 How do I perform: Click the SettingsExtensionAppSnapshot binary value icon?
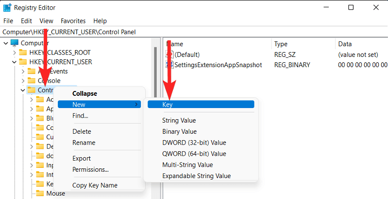169,65
